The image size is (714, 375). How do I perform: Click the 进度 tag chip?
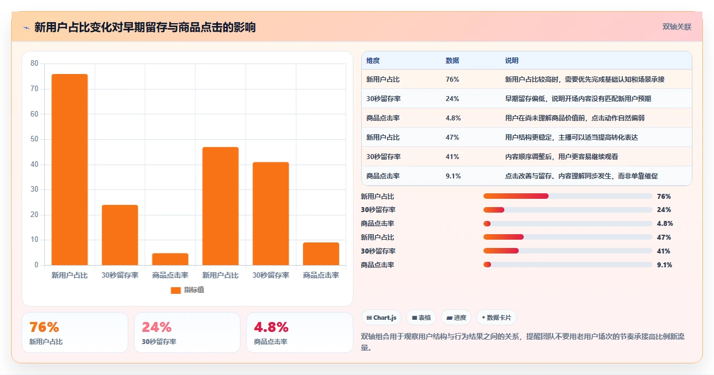pos(456,318)
